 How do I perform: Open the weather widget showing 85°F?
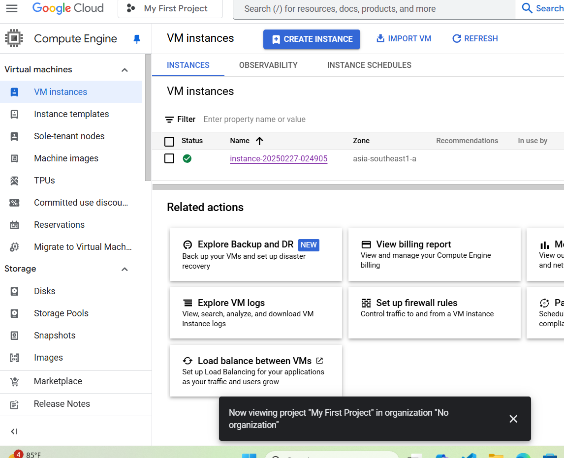click(25, 454)
